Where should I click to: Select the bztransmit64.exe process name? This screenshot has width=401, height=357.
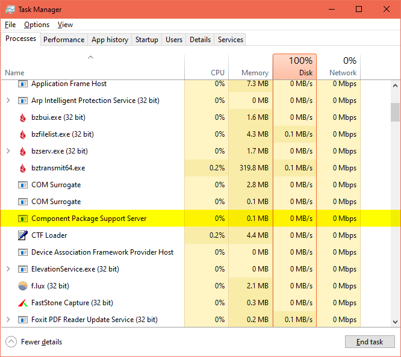(x=58, y=168)
